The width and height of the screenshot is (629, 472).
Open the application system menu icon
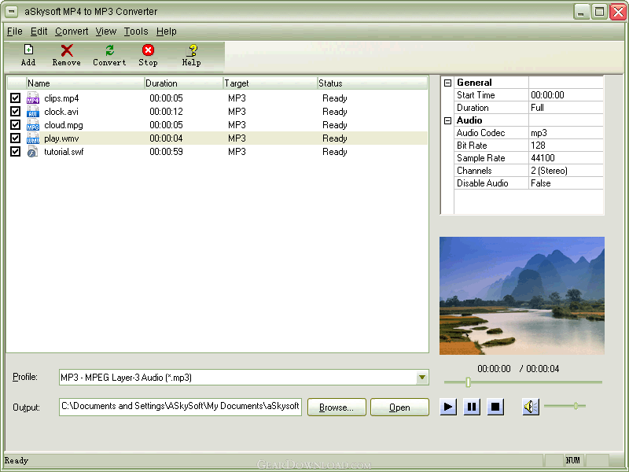[12, 11]
